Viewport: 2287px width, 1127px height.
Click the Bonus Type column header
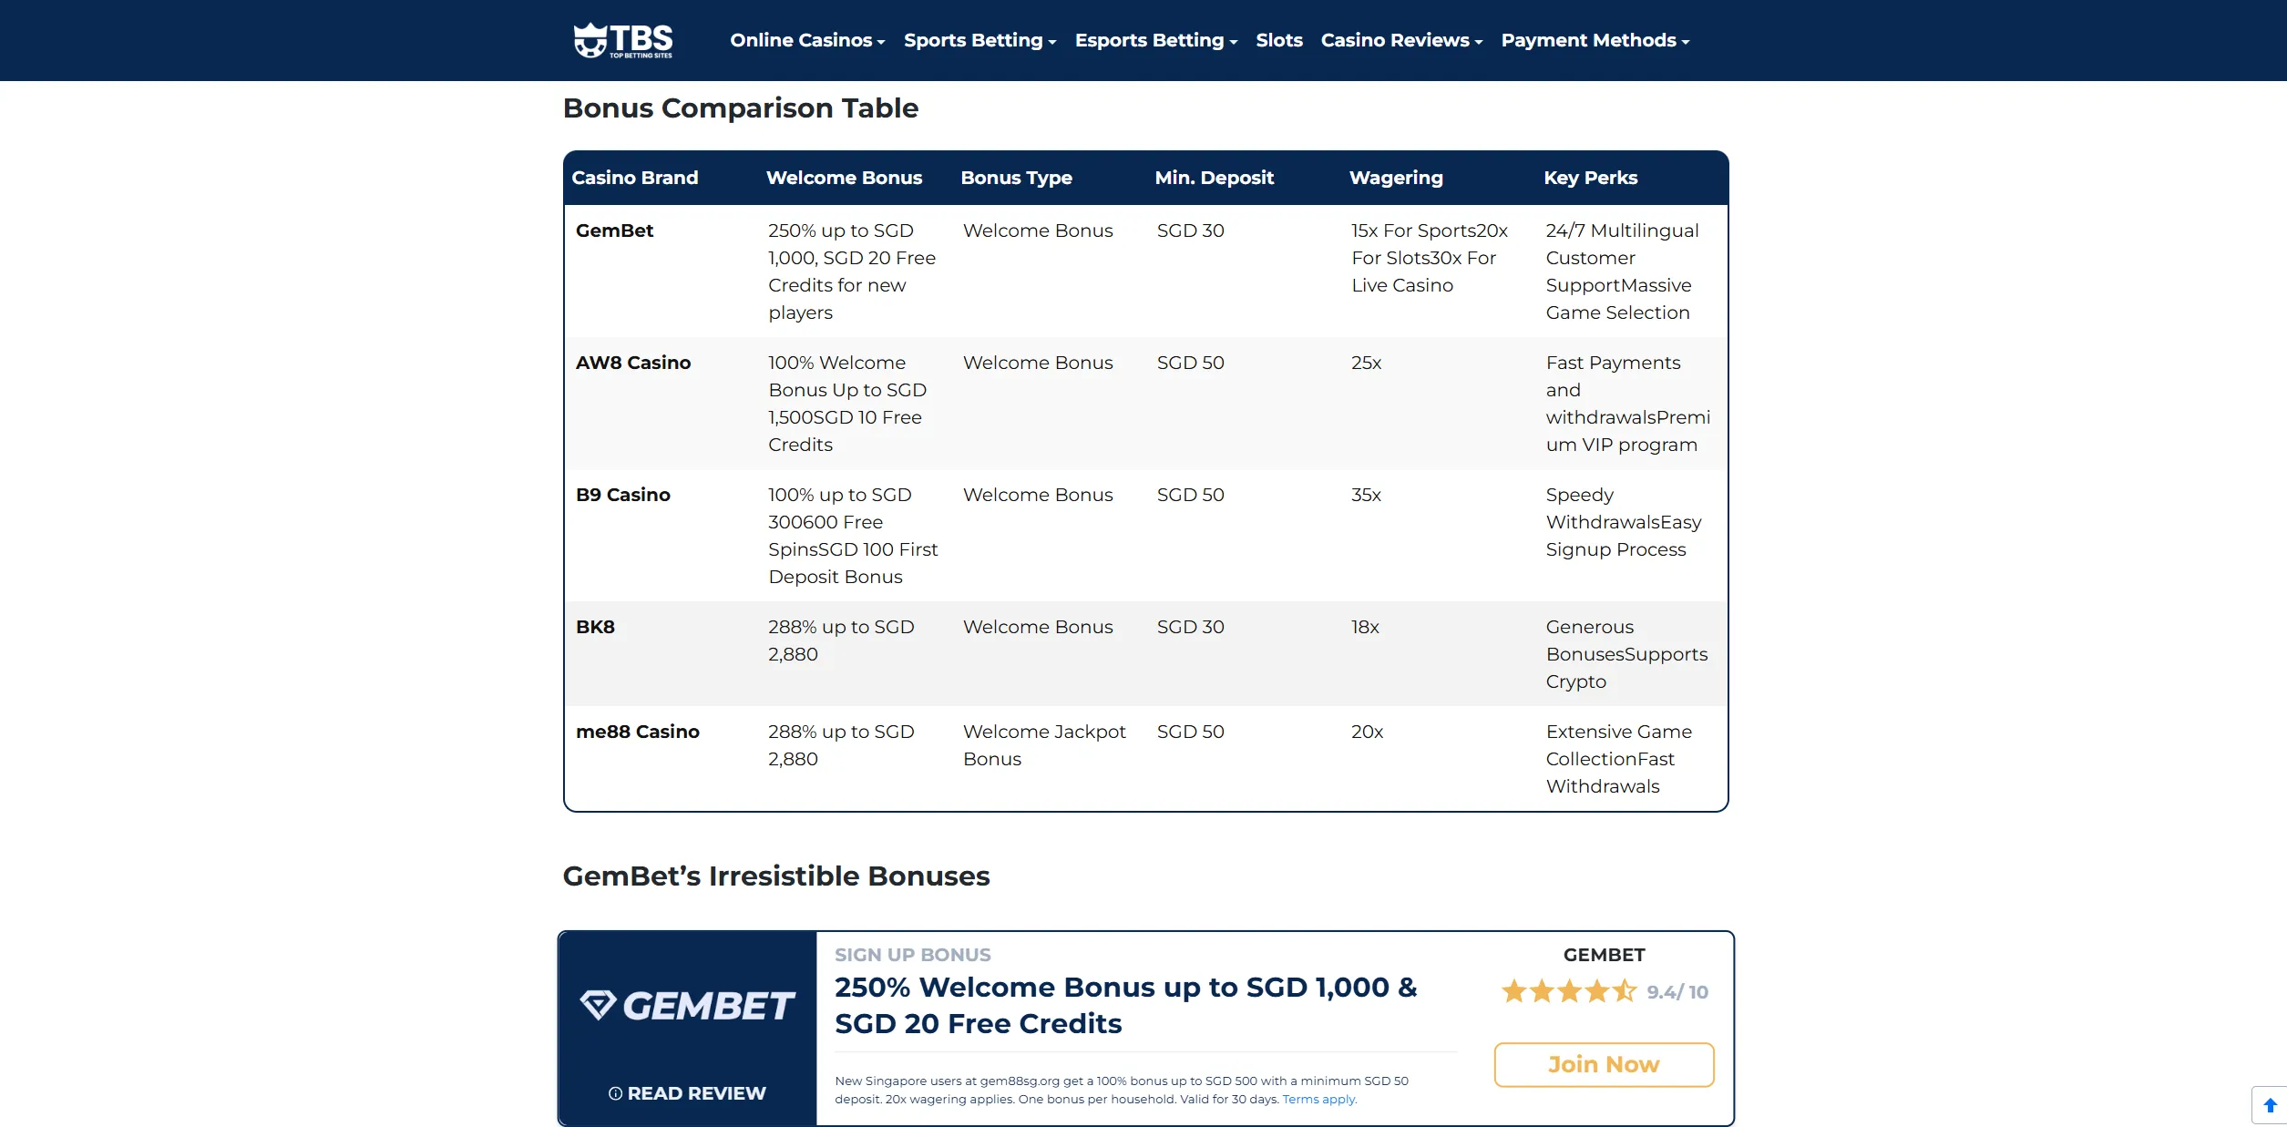[1016, 178]
